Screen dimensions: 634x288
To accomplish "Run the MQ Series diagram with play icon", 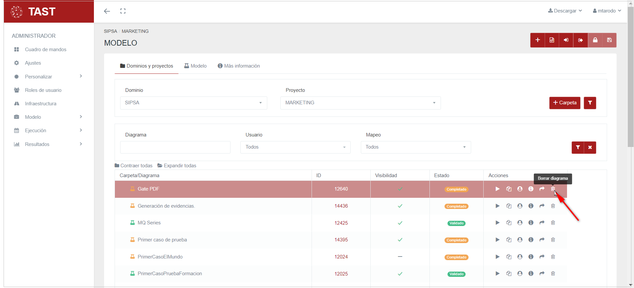I will 497,223.
